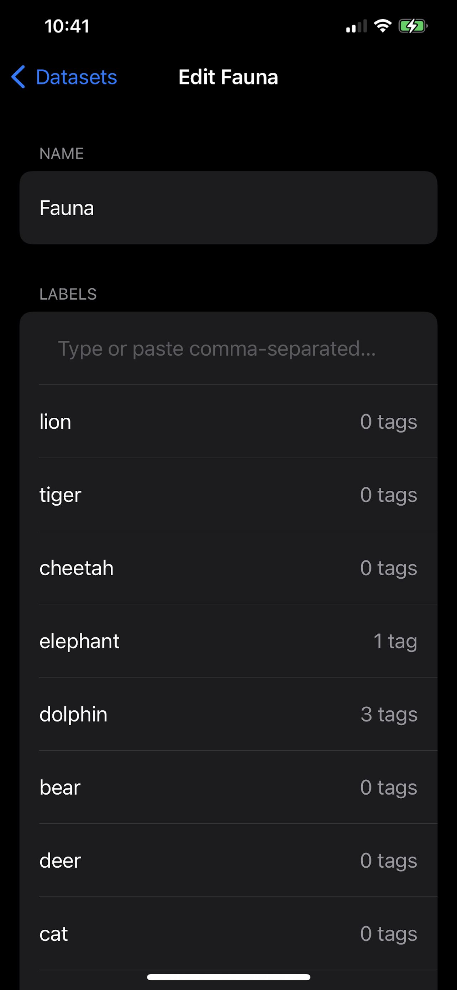Tap the Edit Fauna title
The height and width of the screenshot is (990, 457).
pos(228,77)
